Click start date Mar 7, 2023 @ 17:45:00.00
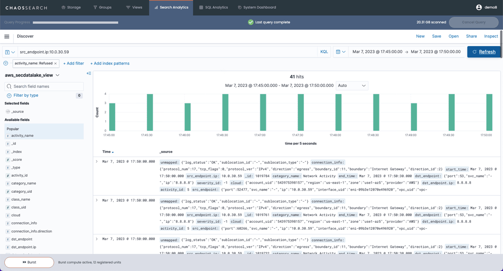 (377, 52)
